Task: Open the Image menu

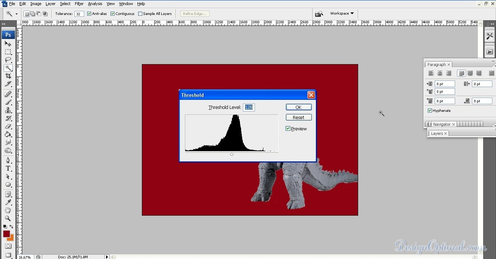Action: click(x=36, y=4)
